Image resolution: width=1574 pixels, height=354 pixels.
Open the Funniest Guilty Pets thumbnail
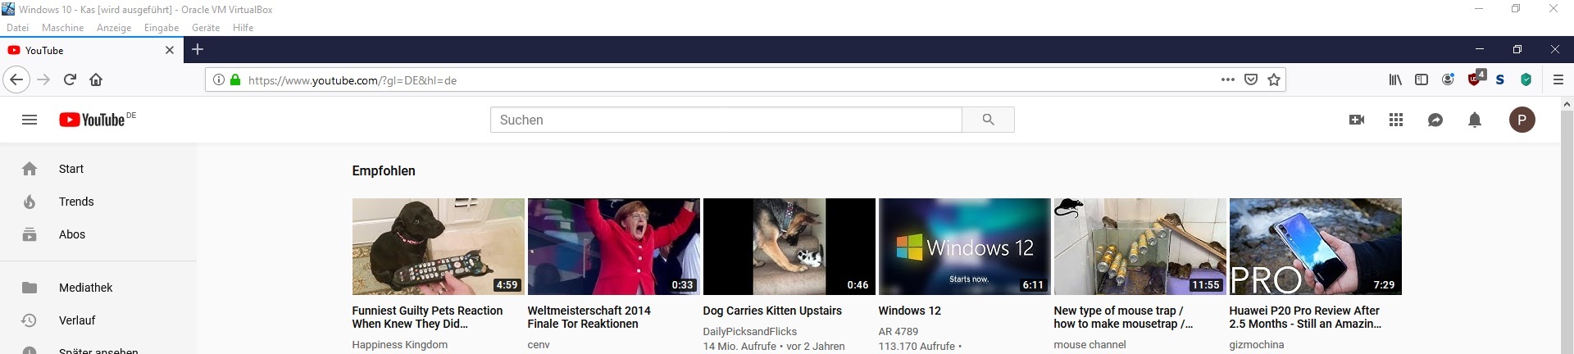coord(439,247)
